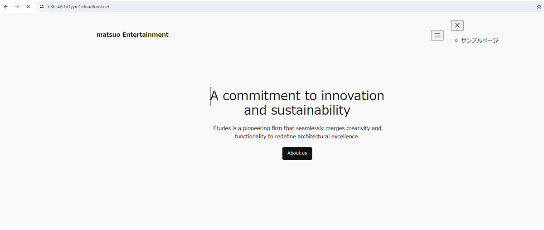Click the About us button
Screen dimensions: 544x230
[297, 153]
